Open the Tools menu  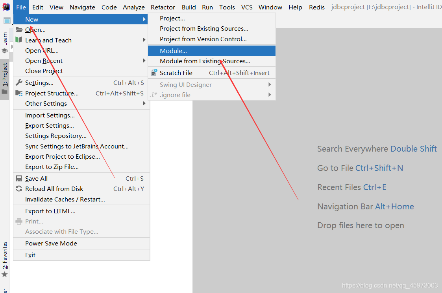227,7
